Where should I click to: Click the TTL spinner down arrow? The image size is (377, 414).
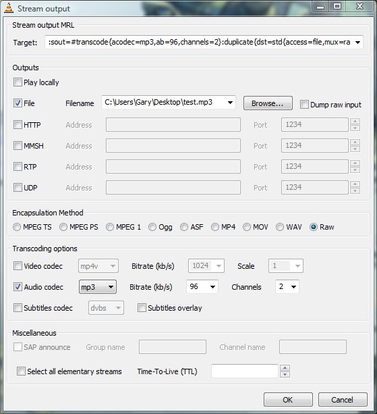pos(285,374)
